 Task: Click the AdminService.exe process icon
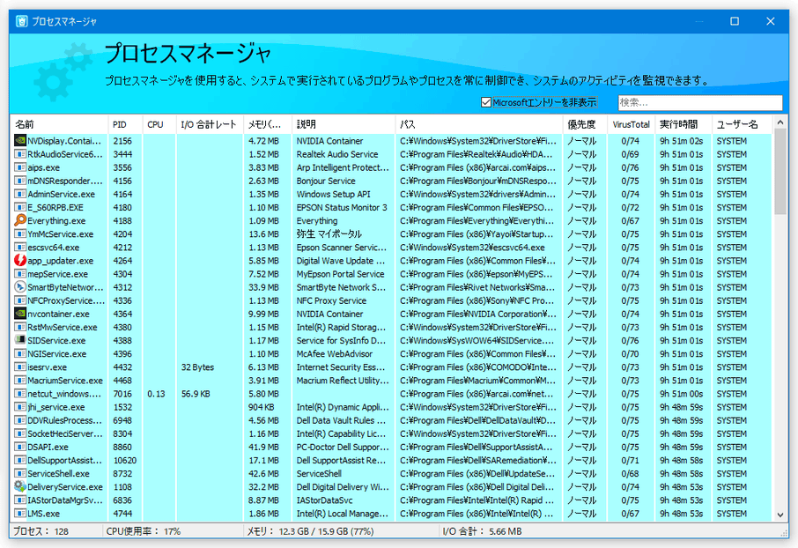[20, 194]
